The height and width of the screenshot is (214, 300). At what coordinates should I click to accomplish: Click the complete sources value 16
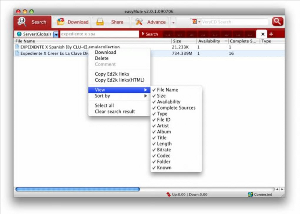pyautogui.click(x=231, y=53)
